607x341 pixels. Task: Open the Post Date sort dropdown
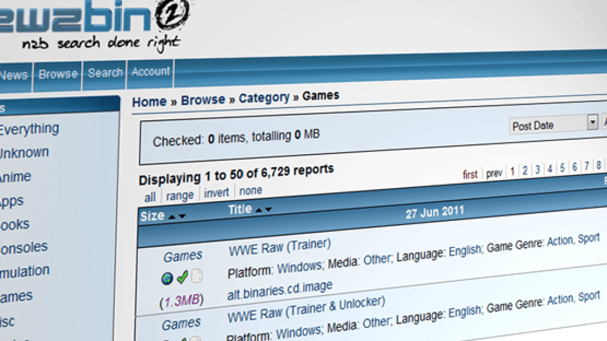[554, 124]
